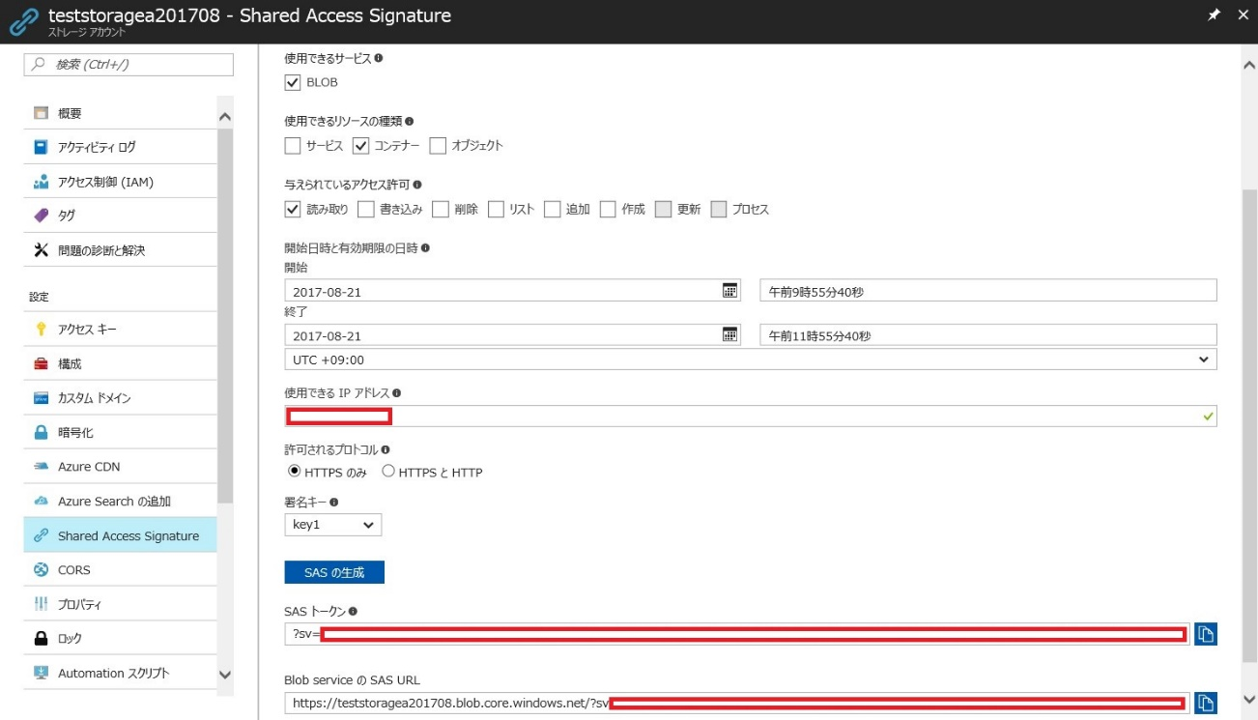Click the Automation スクリプト icon
Image resolution: width=1258 pixels, height=720 pixels.
coord(41,673)
